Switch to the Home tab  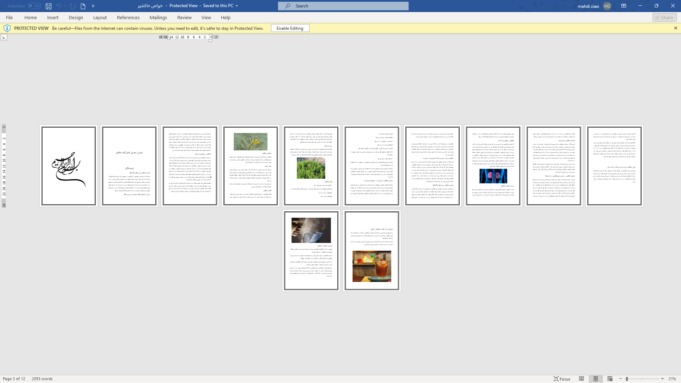click(31, 17)
